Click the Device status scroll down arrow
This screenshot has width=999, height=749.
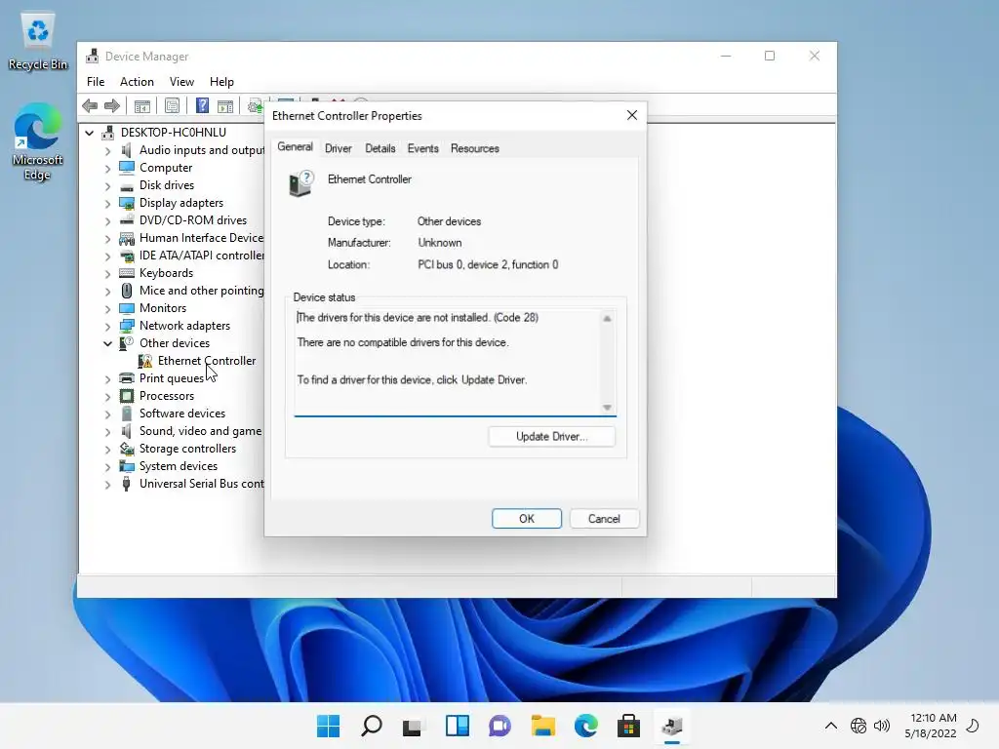click(x=607, y=408)
